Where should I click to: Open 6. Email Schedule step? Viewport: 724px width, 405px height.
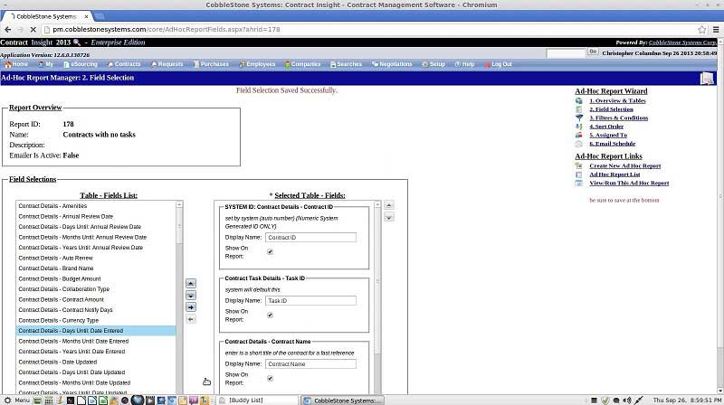point(613,144)
